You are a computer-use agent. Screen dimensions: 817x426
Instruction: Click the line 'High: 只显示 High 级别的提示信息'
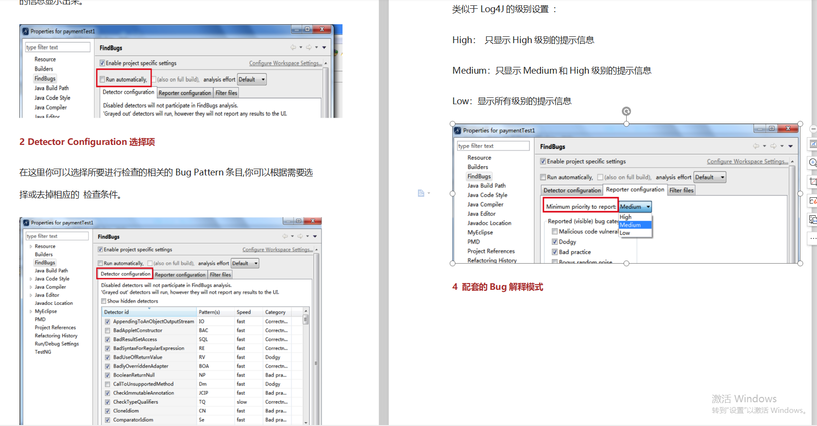(523, 40)
